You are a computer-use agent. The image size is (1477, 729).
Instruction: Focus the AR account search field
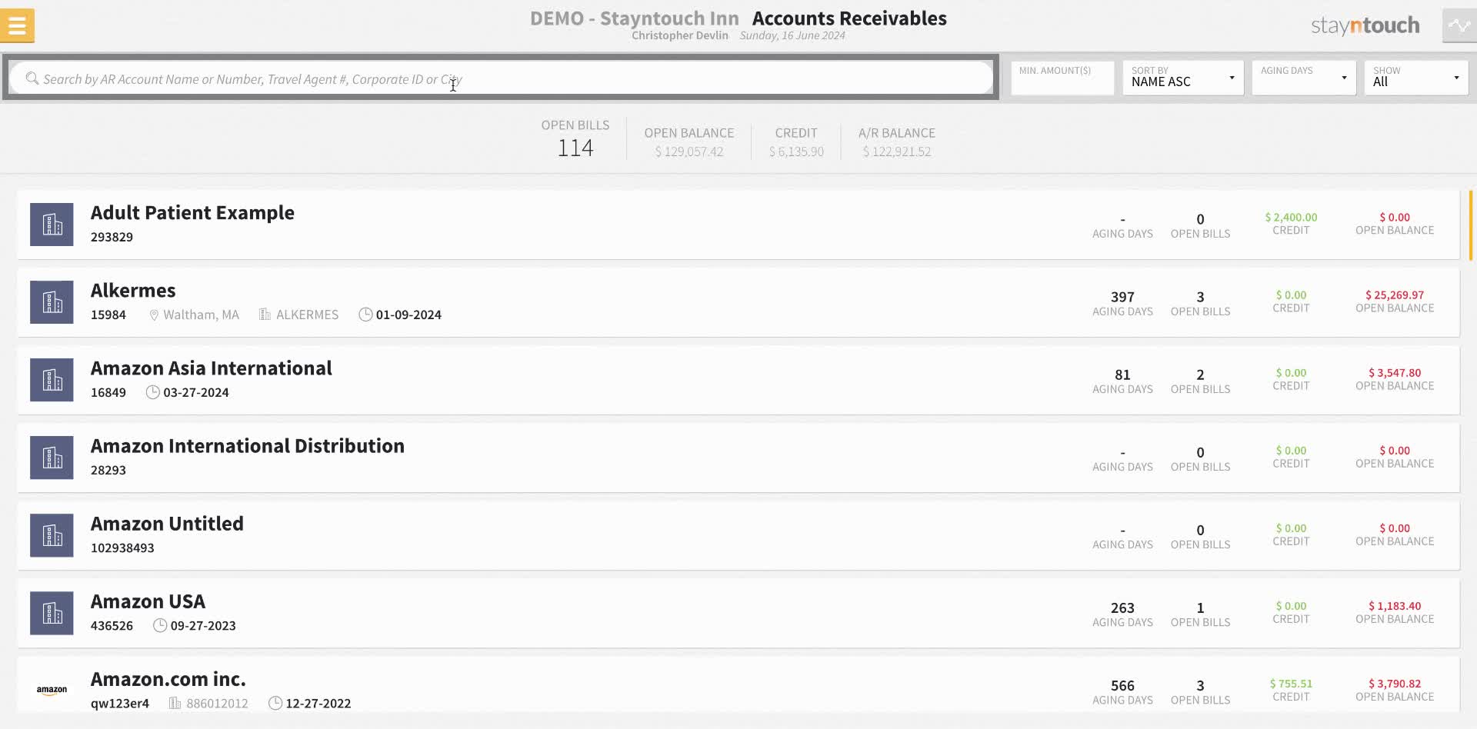point(500,78)
